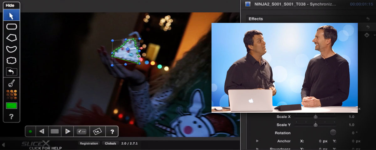Open help from the shape toolbar question mark
The height and width of the screenshot is (150, 376).
pyautogui.click(x=12, y=117)
